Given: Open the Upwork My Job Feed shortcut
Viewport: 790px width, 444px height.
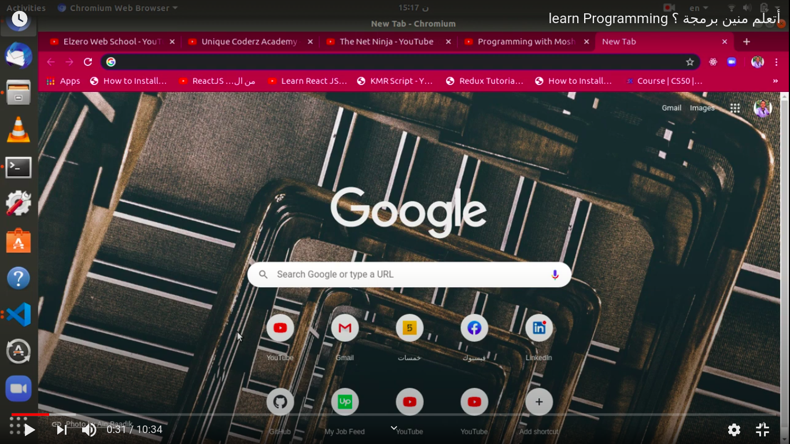Looking at the screenshot, I should (x=345, y=402).
